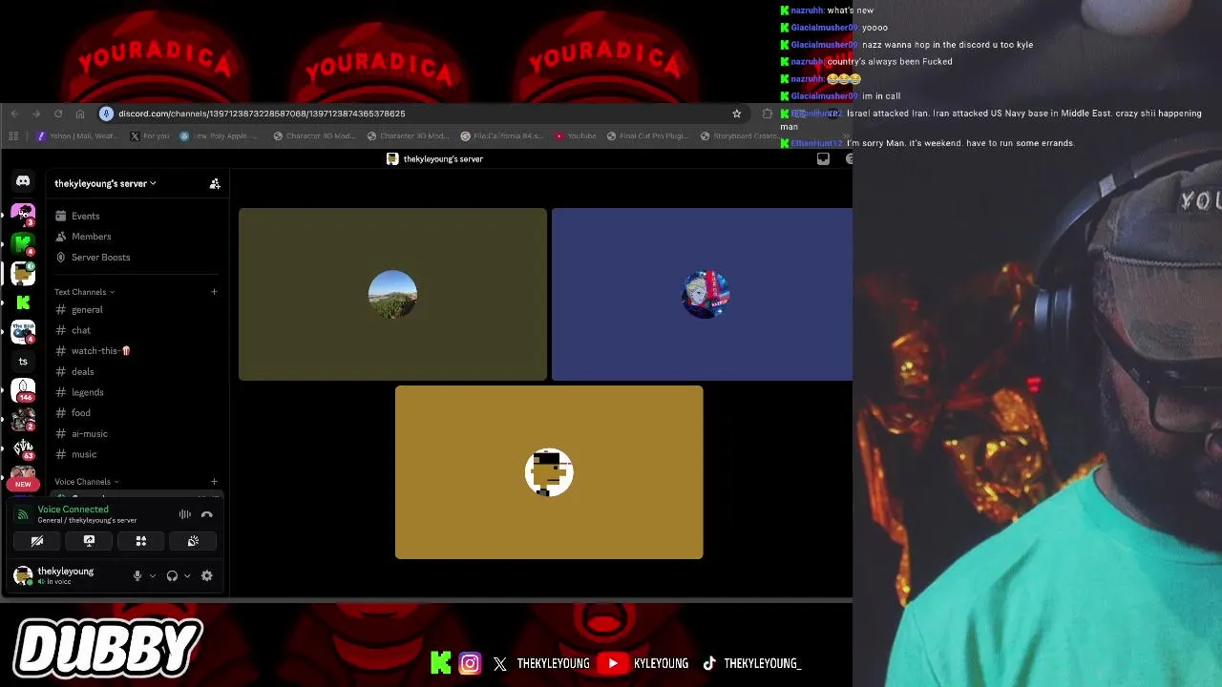The image size is (1222, 687).
Task: Select the blue participant video tile
Action: coord(702,294)
